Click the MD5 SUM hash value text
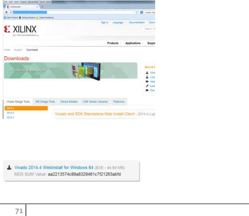Viewport: 249px width, 216px height. tap(84, 174)
